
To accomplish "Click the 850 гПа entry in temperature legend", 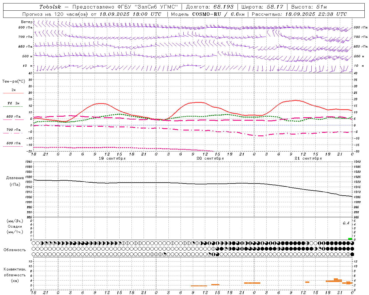I will (14, 116).
